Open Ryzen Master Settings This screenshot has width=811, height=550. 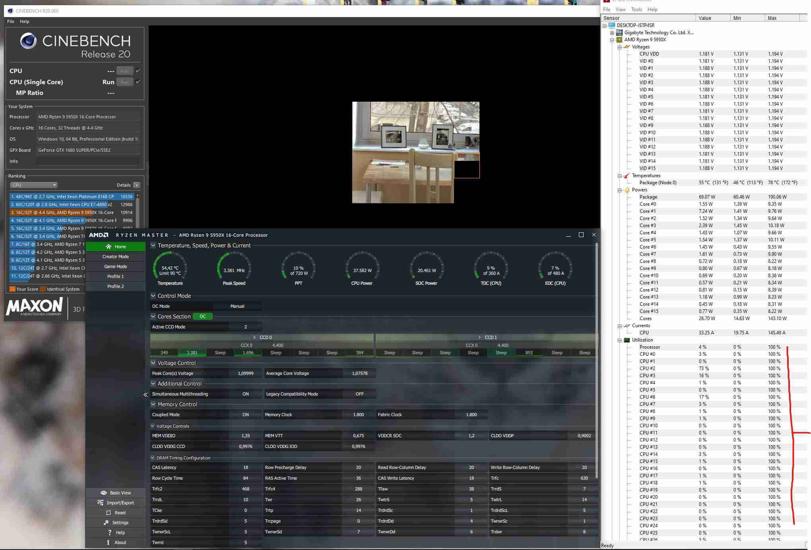click(x=116, y=523)
